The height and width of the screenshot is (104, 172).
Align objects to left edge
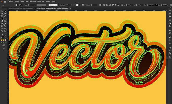point(104,5)
